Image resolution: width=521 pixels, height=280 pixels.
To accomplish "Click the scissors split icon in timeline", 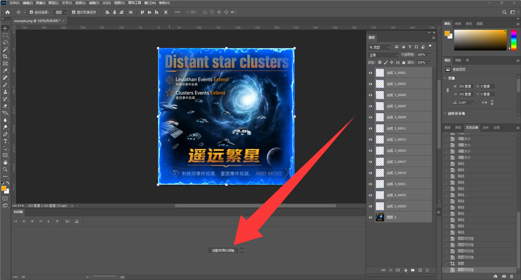I will pos(68,221).
